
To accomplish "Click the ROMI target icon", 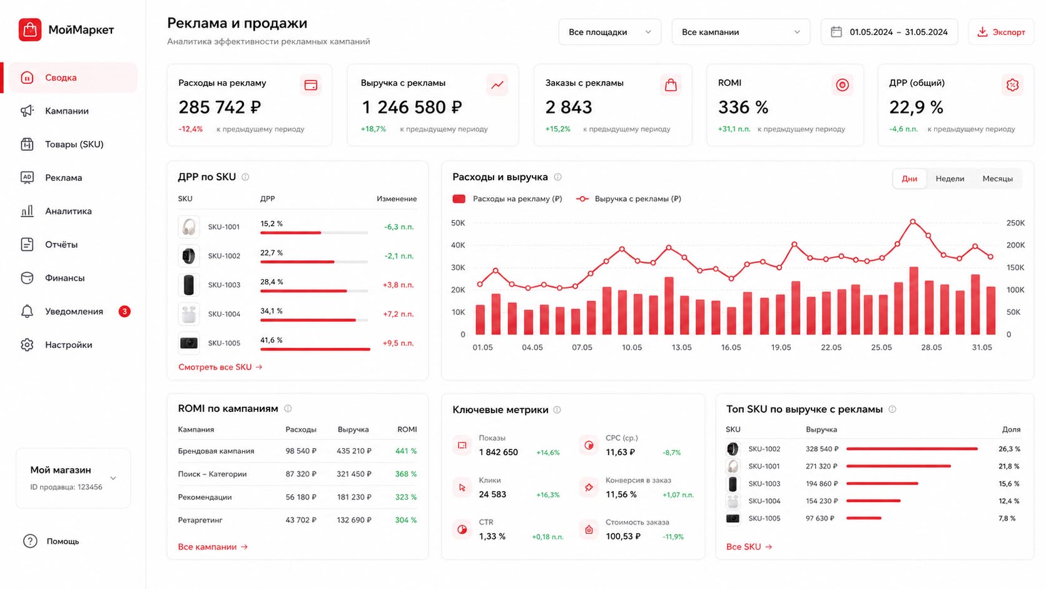I will 843,85.
